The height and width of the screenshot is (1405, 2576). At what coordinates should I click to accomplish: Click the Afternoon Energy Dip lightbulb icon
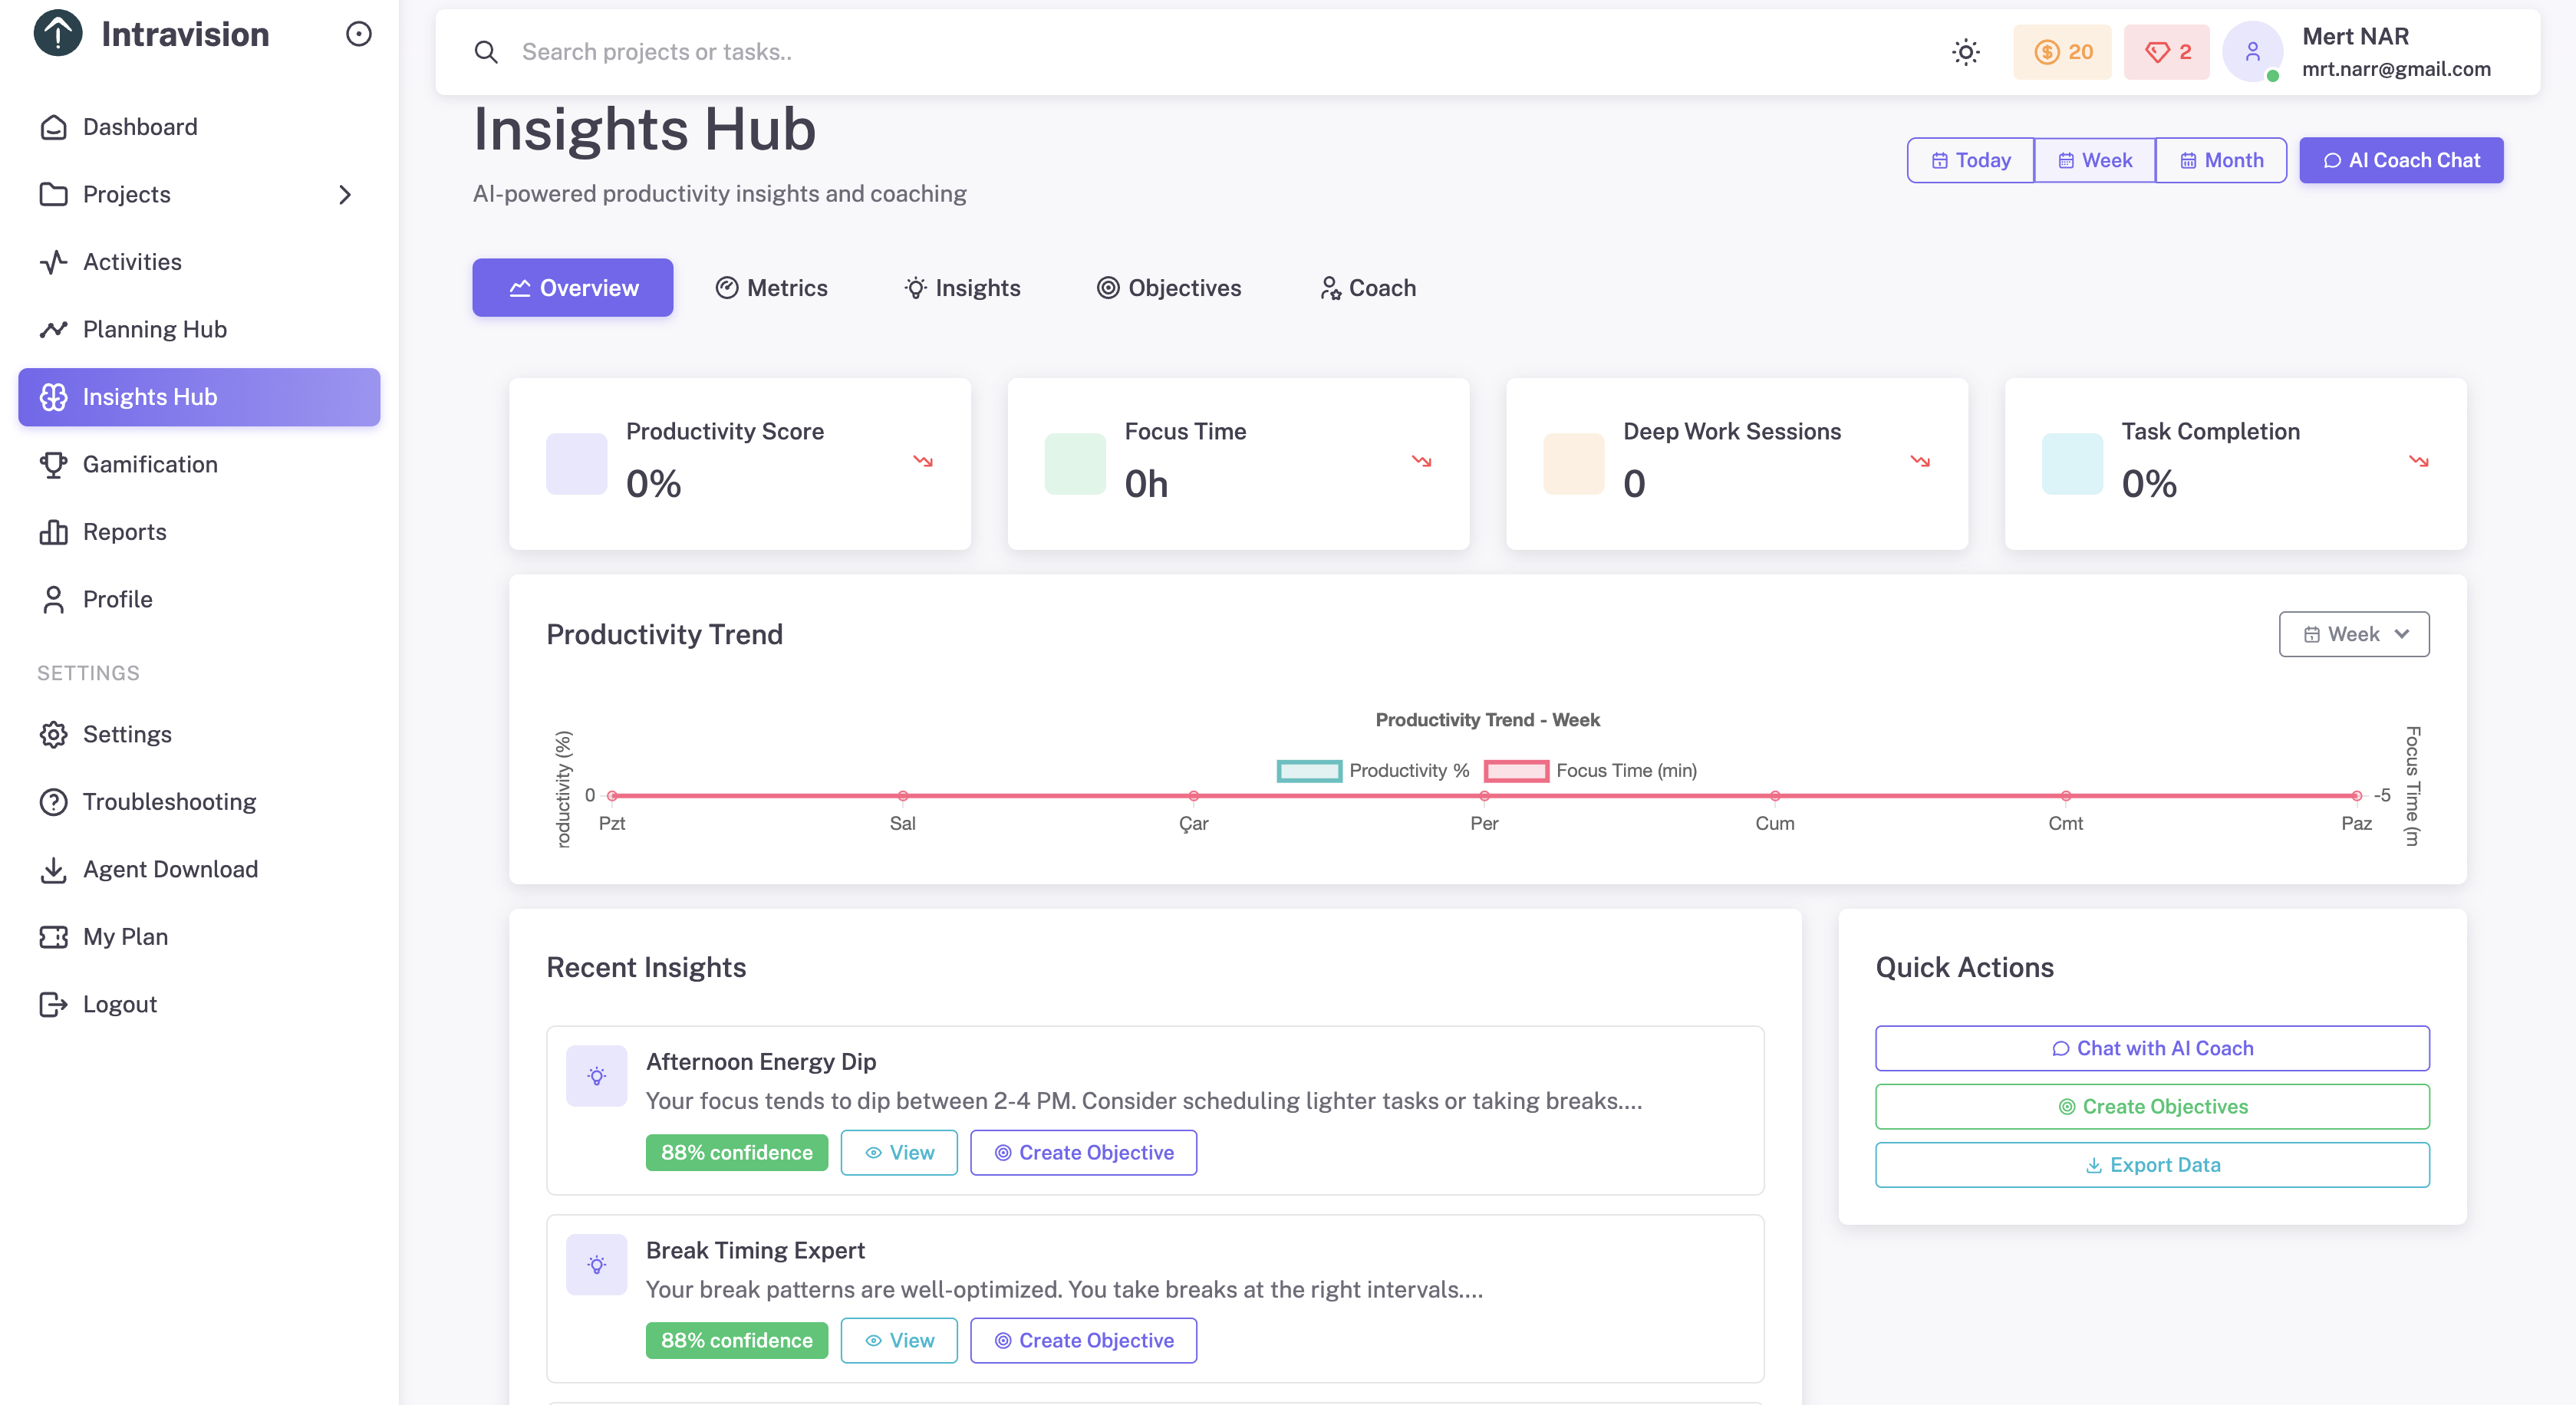(x=597, y=1076)
